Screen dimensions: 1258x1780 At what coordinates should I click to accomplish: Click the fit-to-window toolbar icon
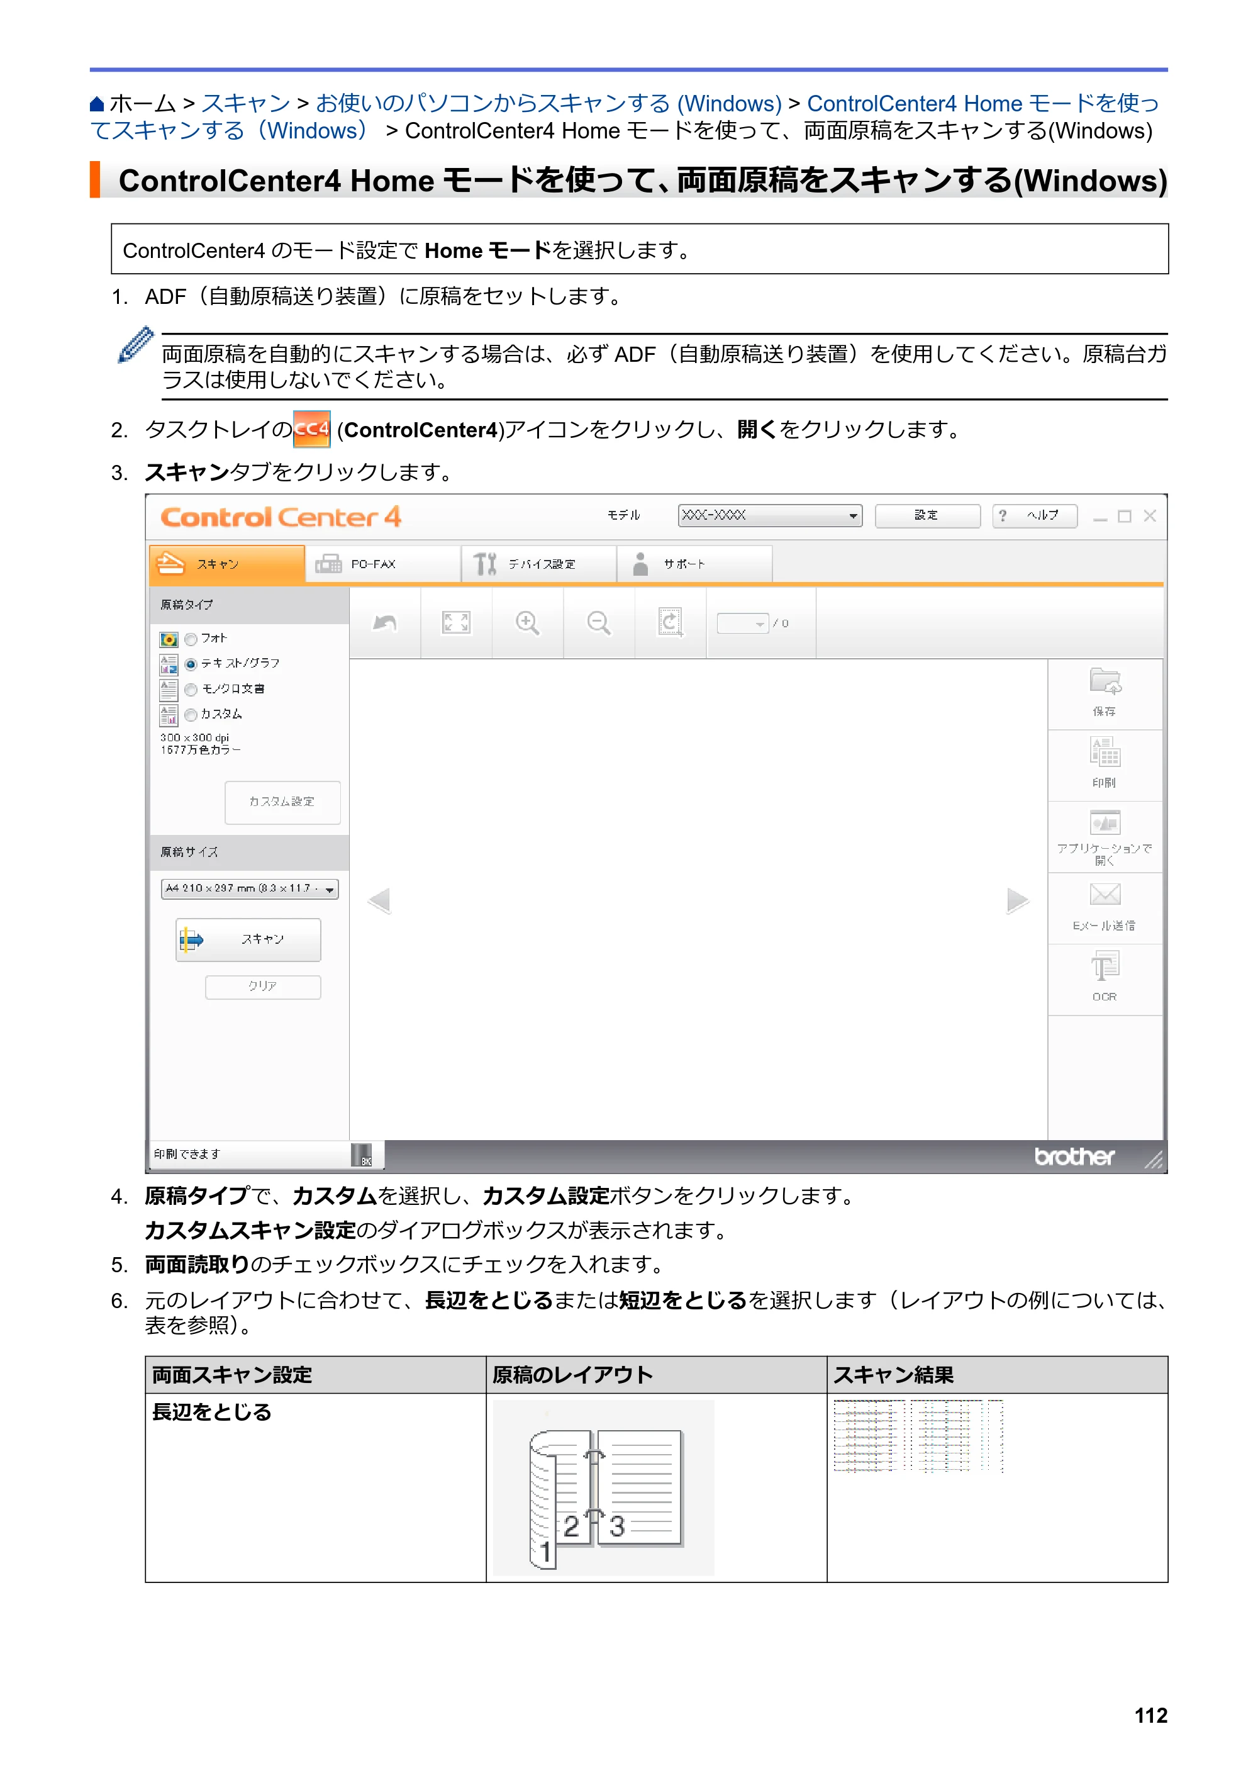[x=456, y=624]
